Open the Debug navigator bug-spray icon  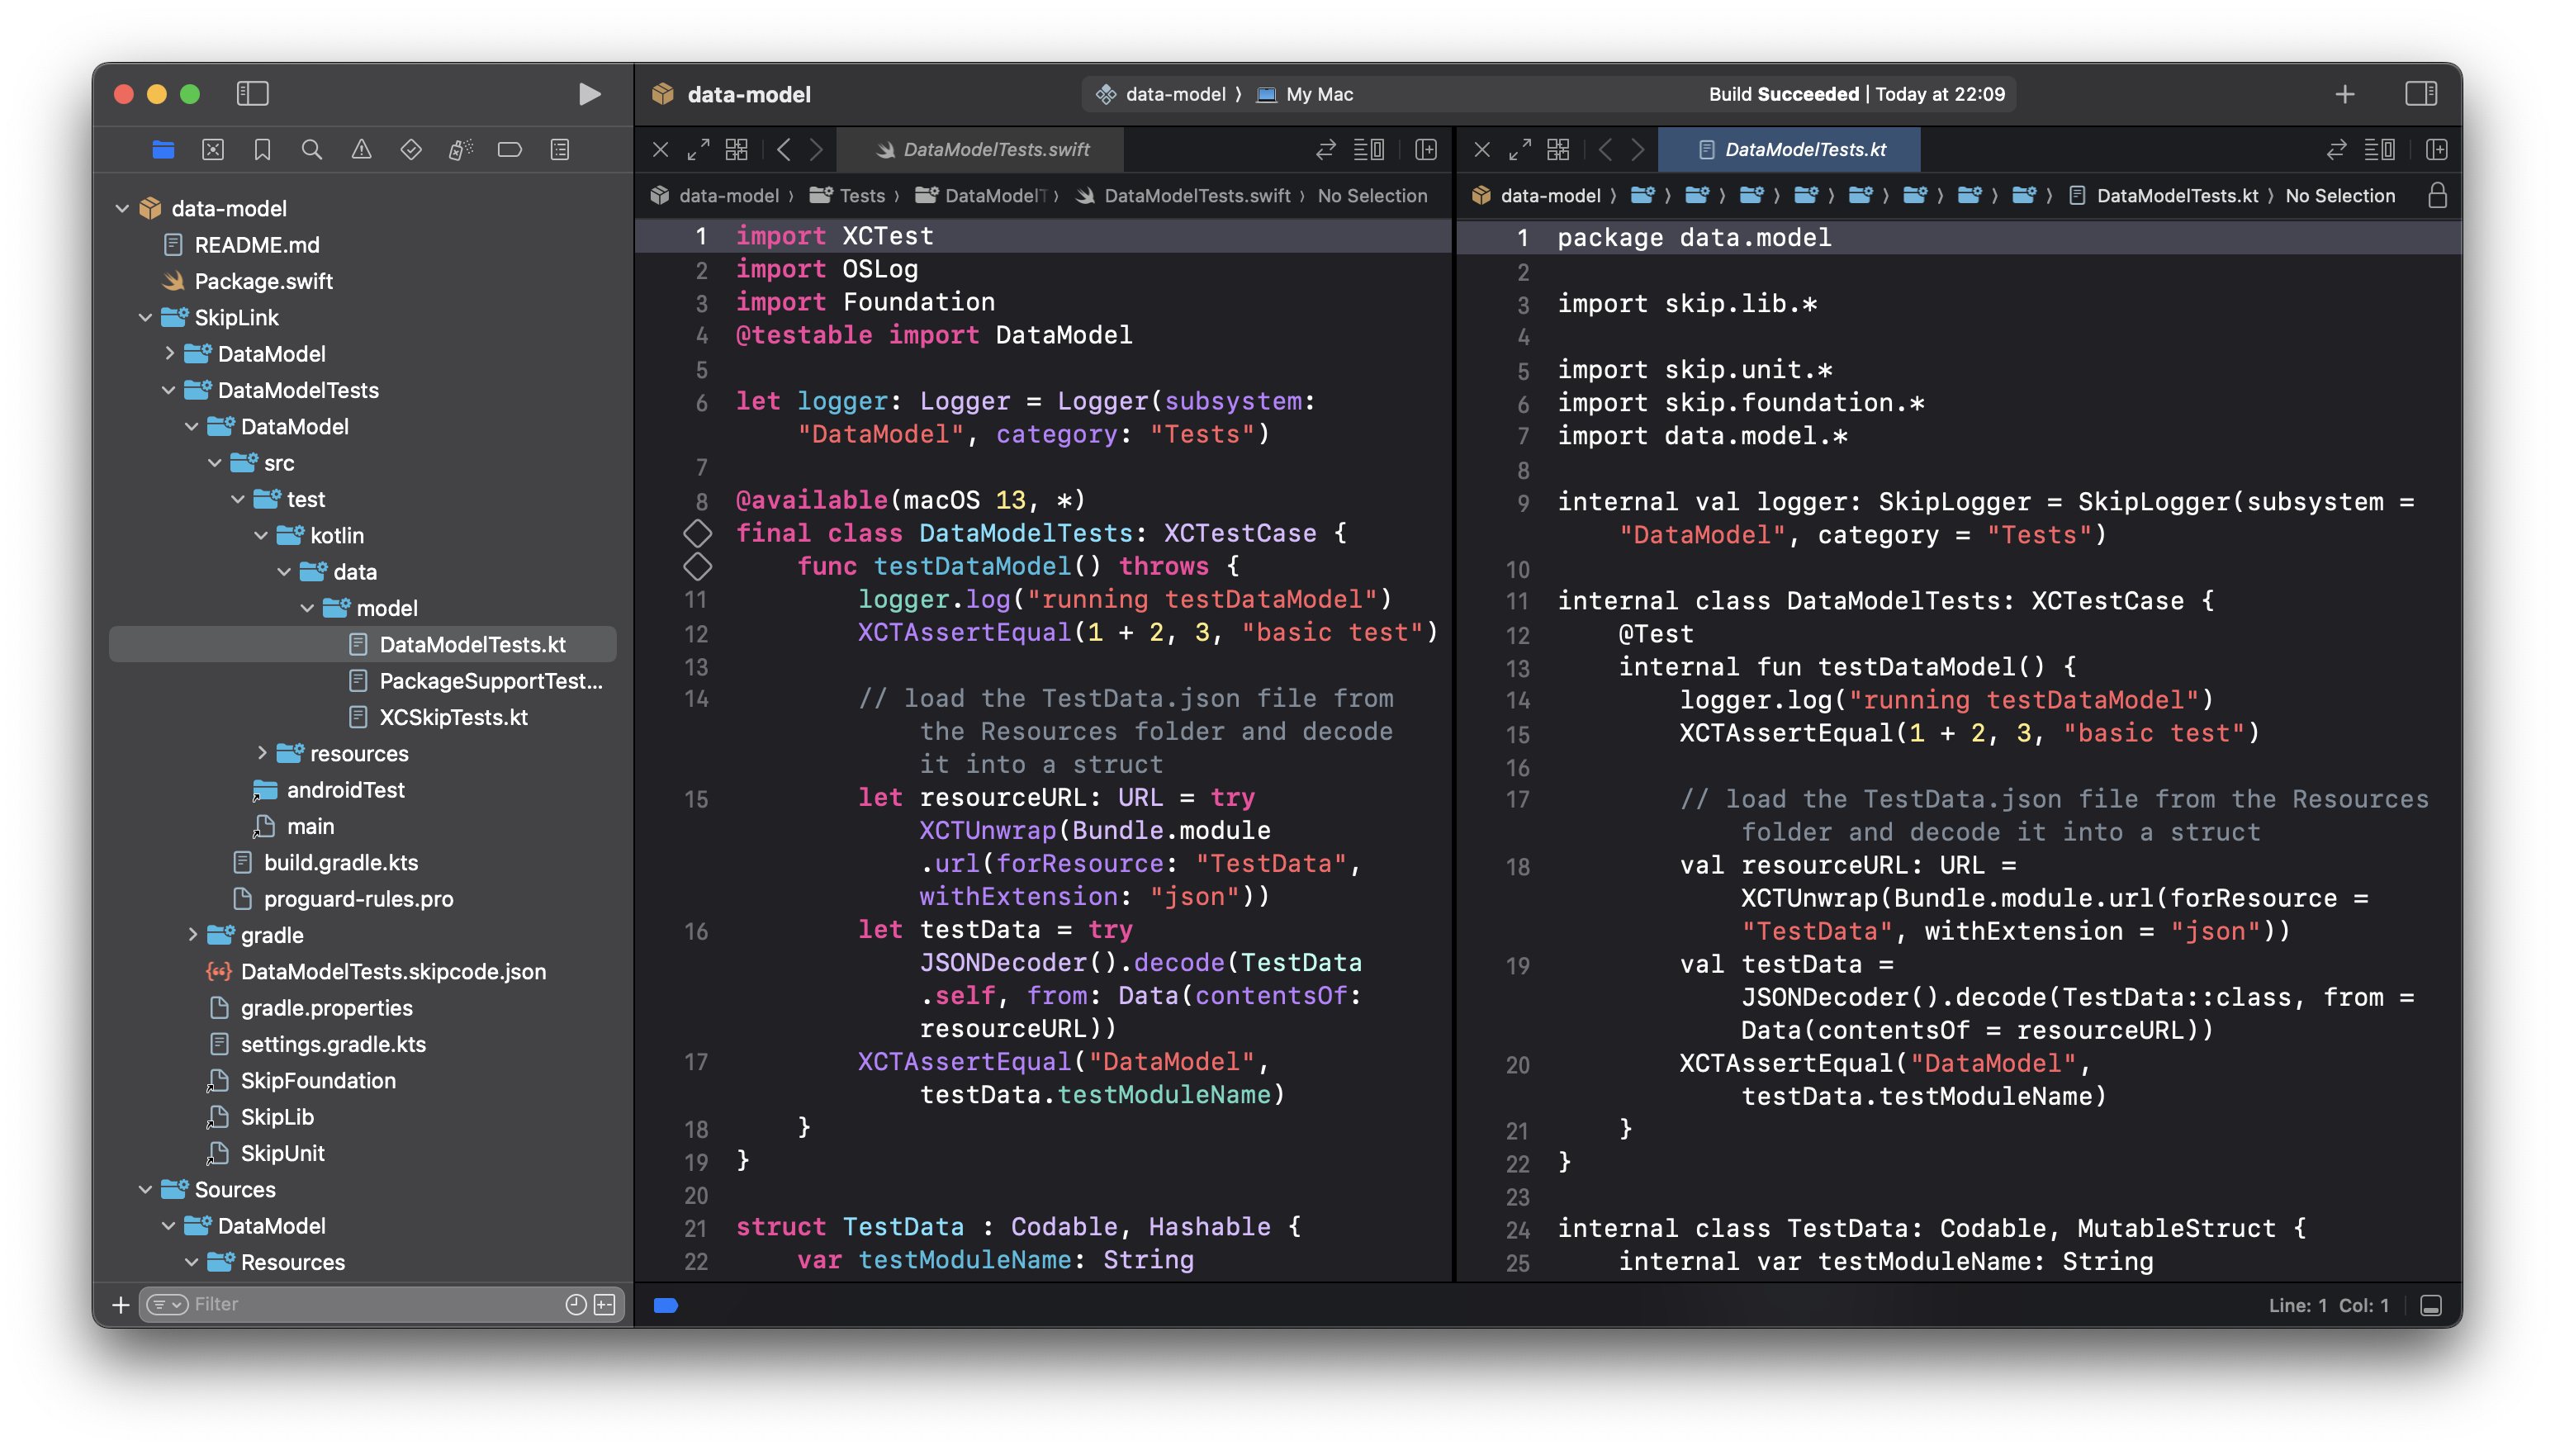(460, 149)
